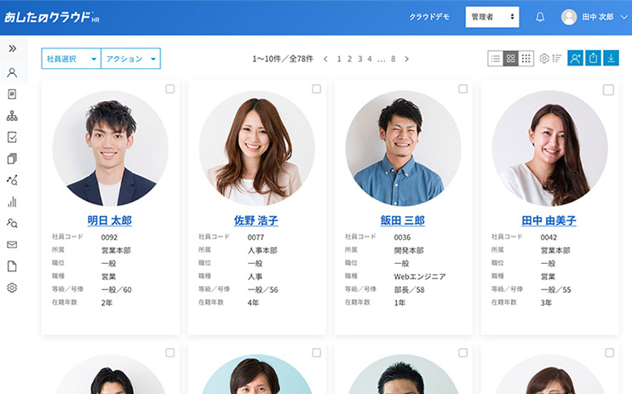Check the box on second-row third card
The image size is (632, 394).
pos(463,352)
